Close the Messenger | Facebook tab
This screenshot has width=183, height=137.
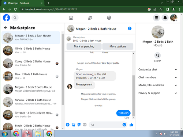point(41,3)
